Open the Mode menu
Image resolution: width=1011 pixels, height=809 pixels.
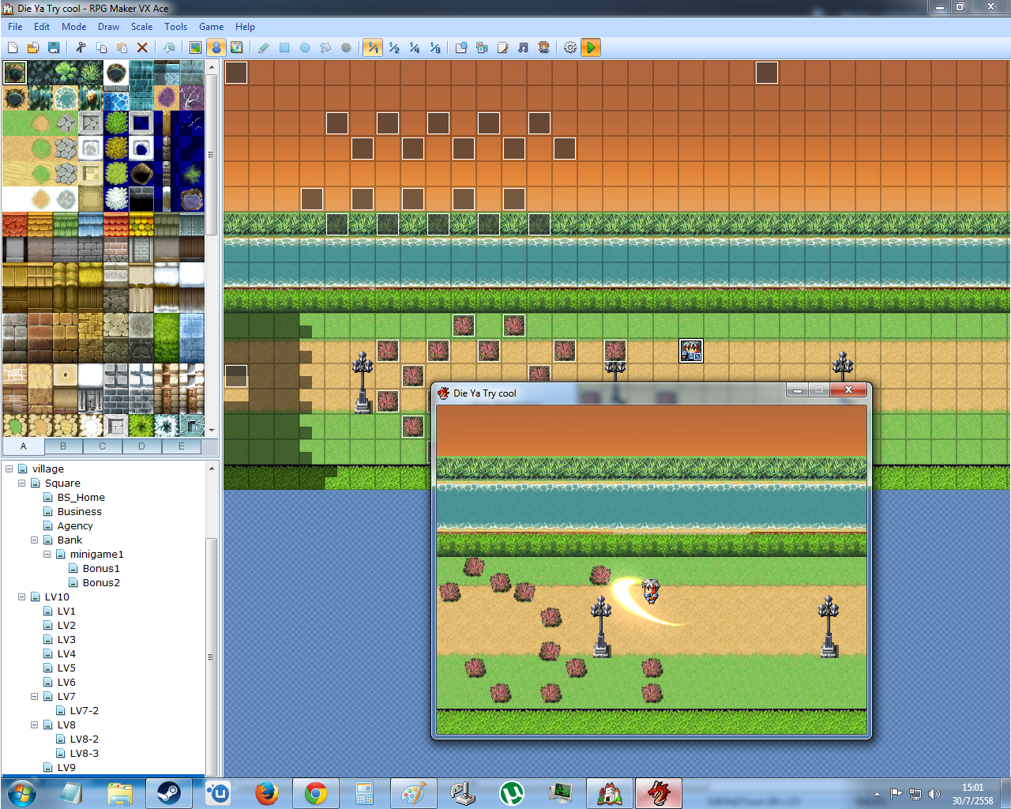[x=74, y=27]
